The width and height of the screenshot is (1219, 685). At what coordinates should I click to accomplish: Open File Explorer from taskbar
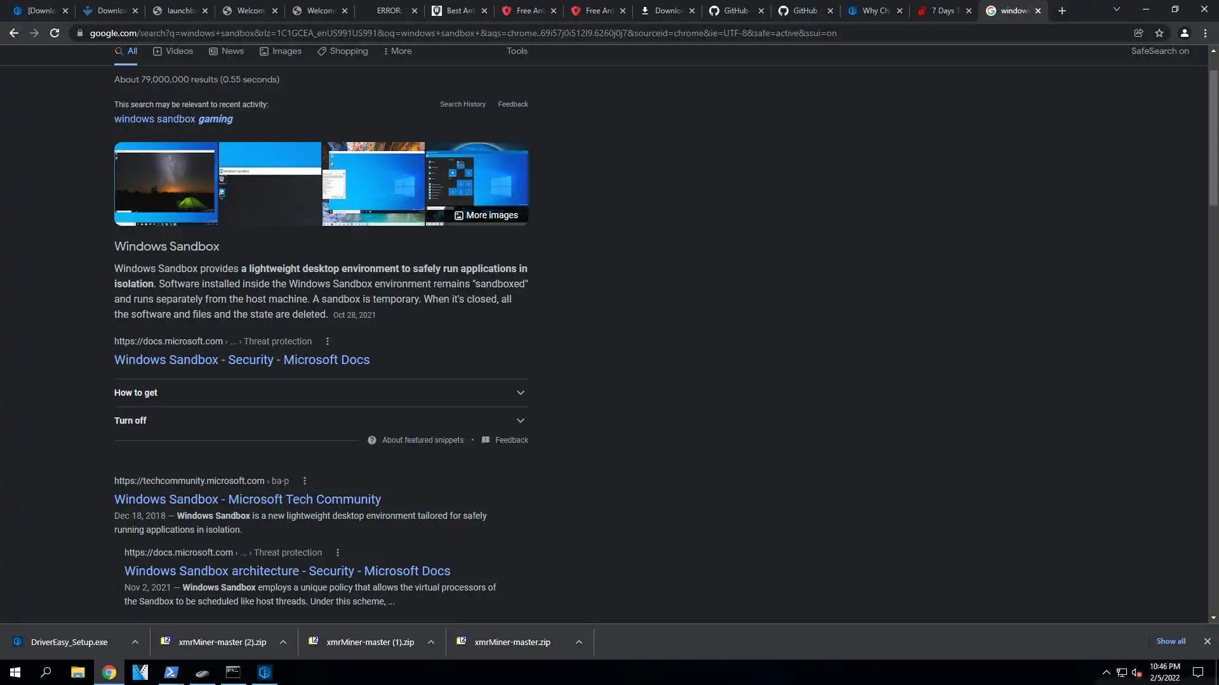point(77,672)
